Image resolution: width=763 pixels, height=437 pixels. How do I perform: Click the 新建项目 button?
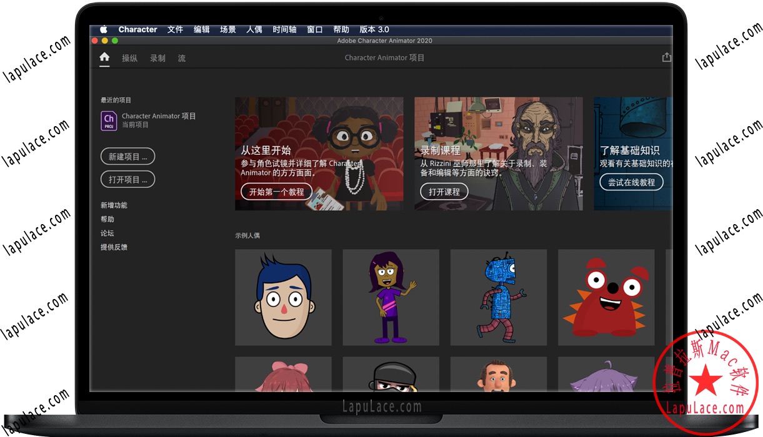tap(127, 156)
